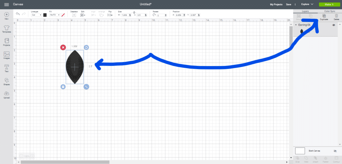Open the Fill dropdown

tap(54, 15)
